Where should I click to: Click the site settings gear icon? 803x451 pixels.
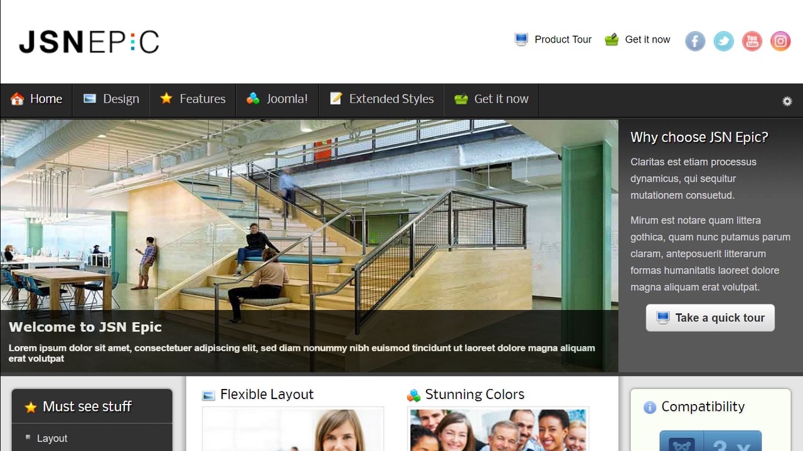tap(787, 101)
